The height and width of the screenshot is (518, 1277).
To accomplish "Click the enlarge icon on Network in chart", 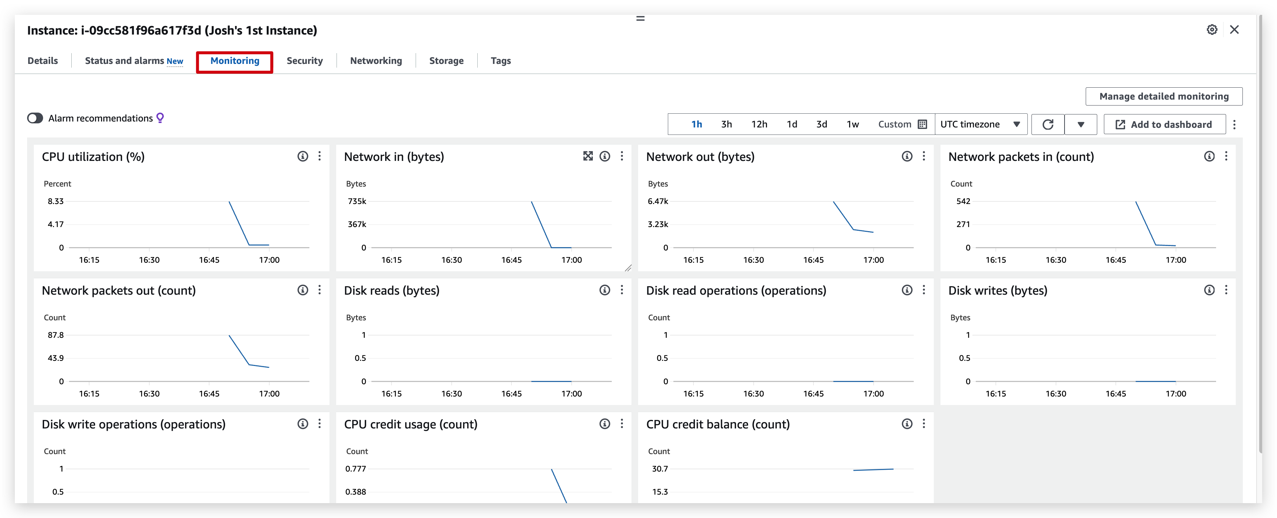I will [x=588, y=156].
